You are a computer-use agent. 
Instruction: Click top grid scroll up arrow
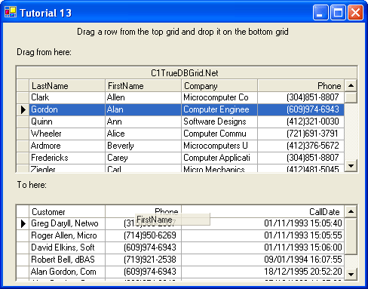click(351, 86)
